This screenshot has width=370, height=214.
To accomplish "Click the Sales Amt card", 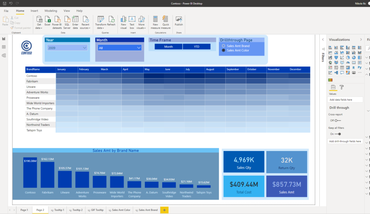I will click(x=287, y=186).
